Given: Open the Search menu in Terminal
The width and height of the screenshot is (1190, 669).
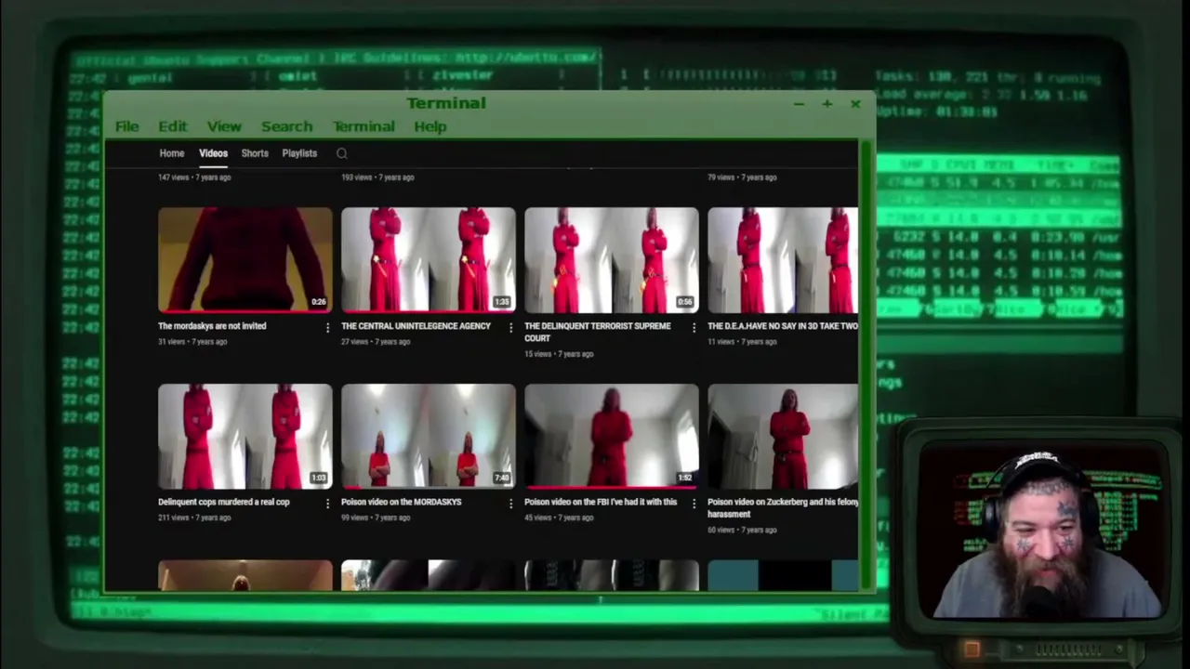Looking at the screenshot, I should (x=286, y=126).
